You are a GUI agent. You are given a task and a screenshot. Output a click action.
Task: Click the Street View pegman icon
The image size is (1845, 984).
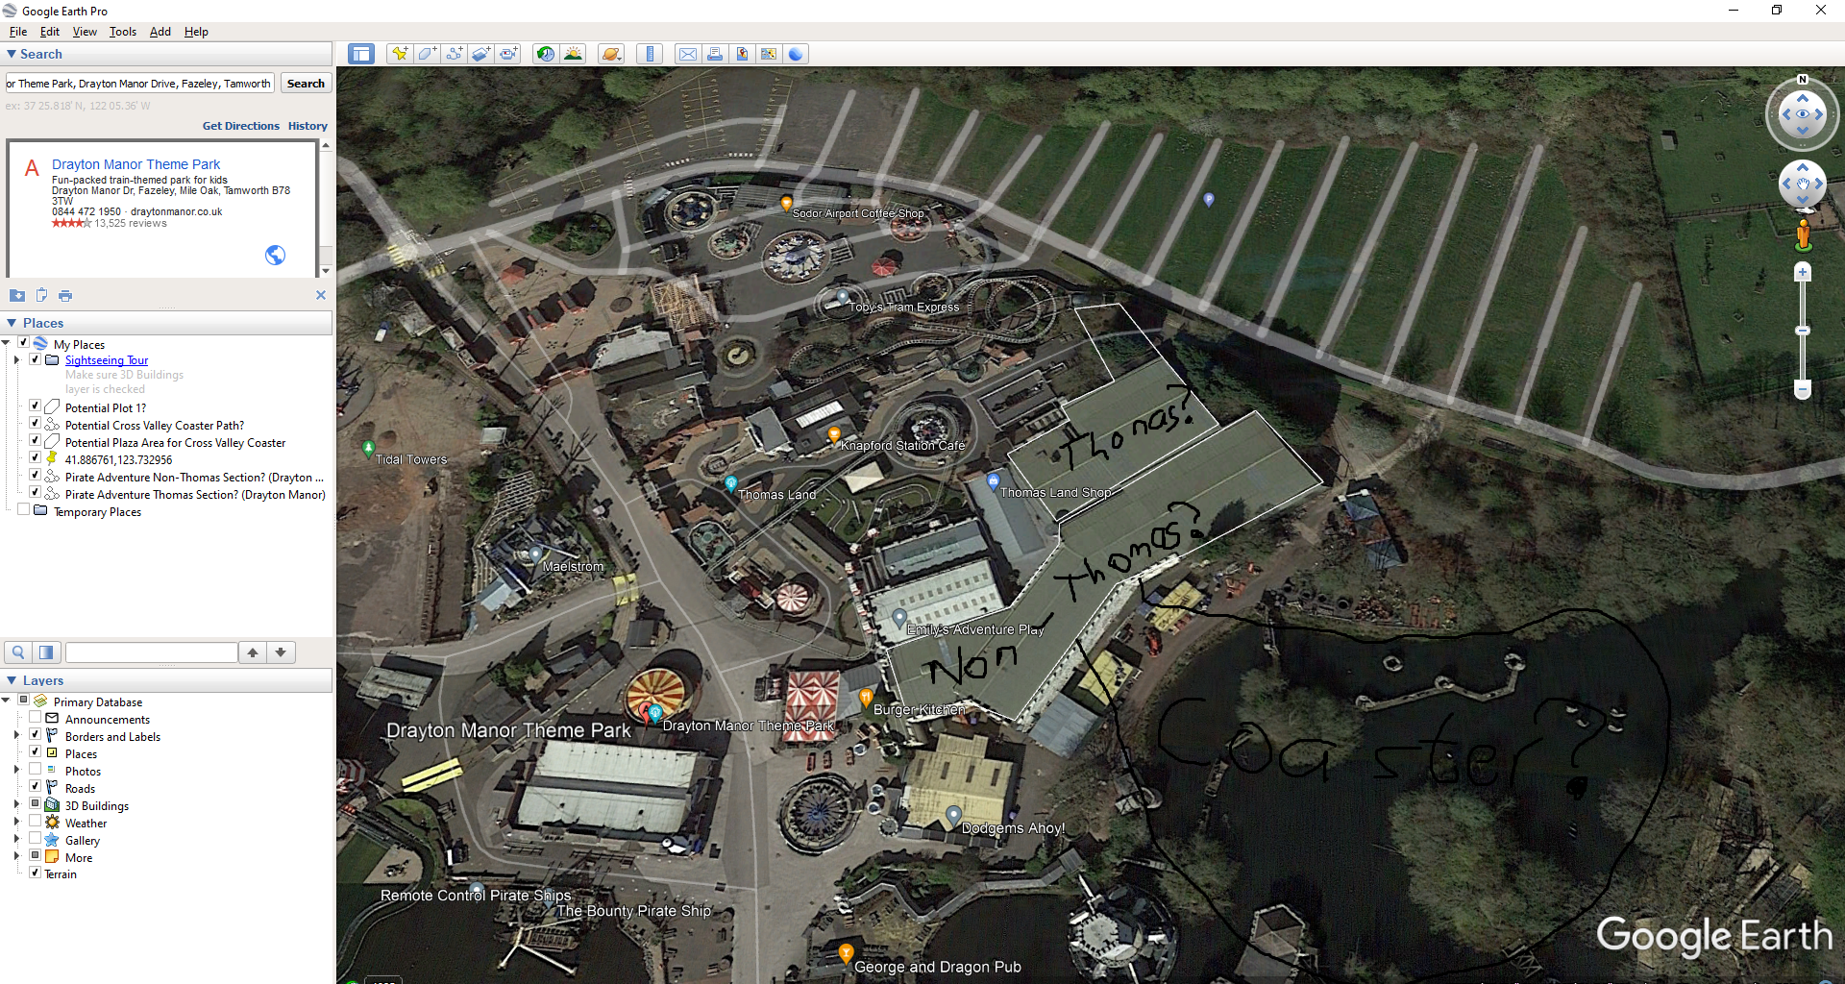(x=1804, y=234)
